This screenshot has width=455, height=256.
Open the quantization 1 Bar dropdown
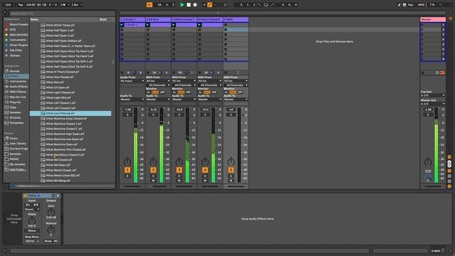[77, 5]
